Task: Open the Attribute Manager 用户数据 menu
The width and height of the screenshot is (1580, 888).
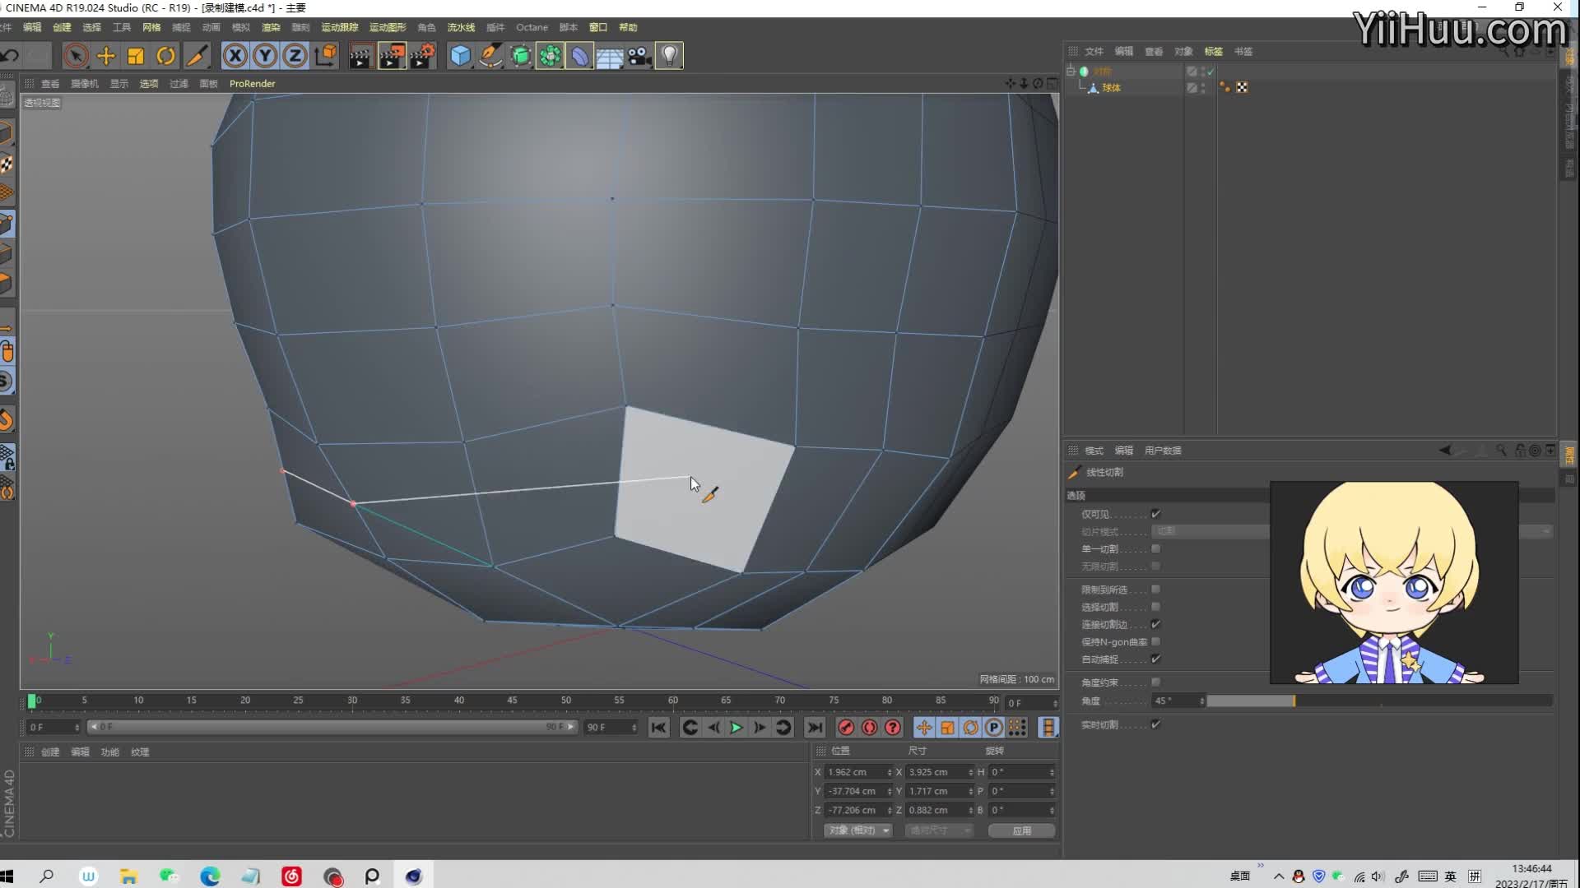Action: (x=1163, y=451)
